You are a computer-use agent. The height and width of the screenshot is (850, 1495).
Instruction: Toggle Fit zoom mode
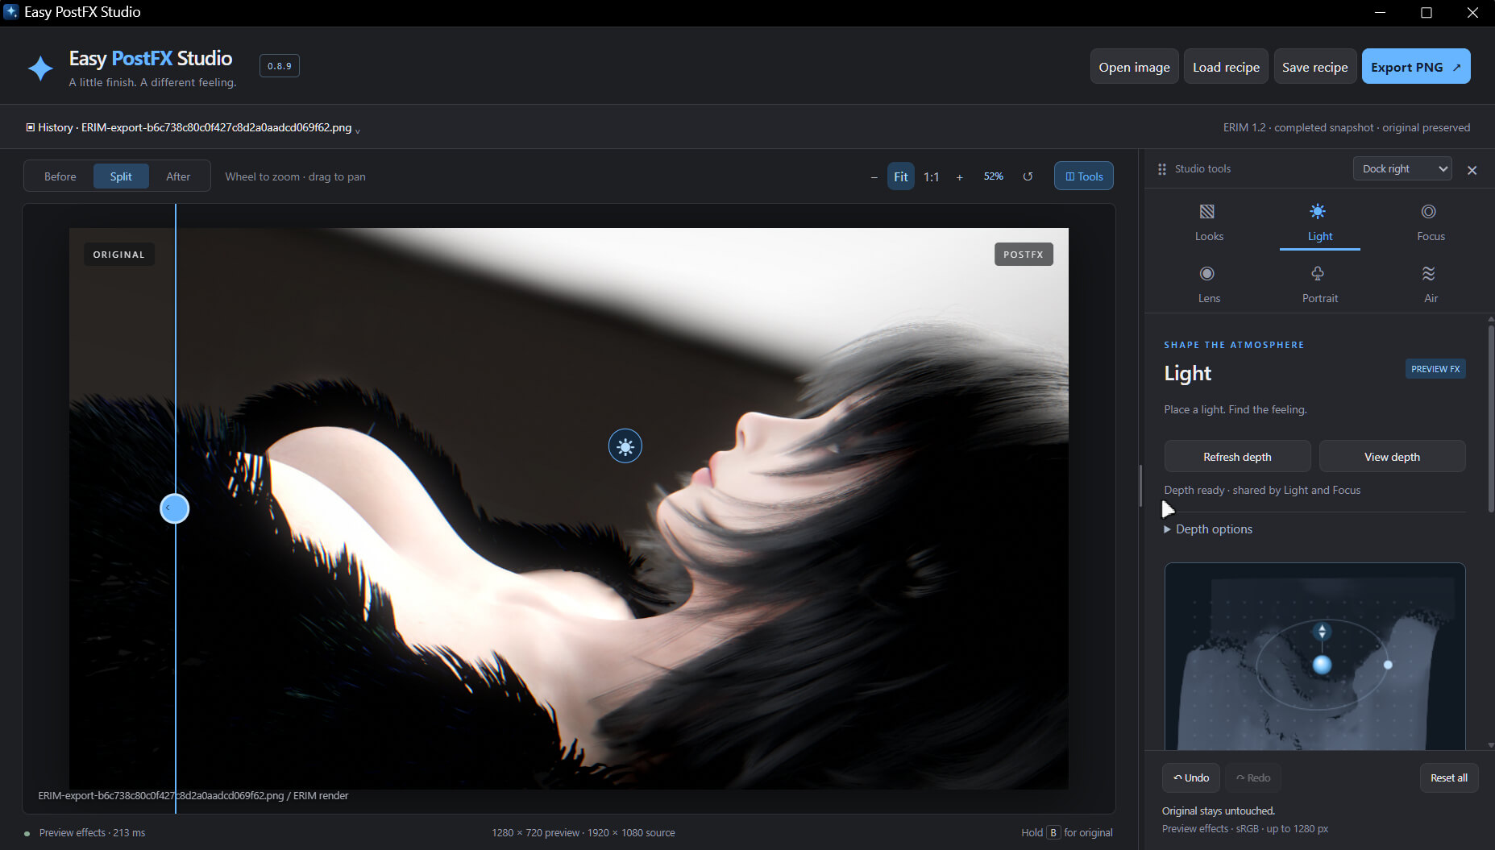pyautogui.click(x=900, y=176)
